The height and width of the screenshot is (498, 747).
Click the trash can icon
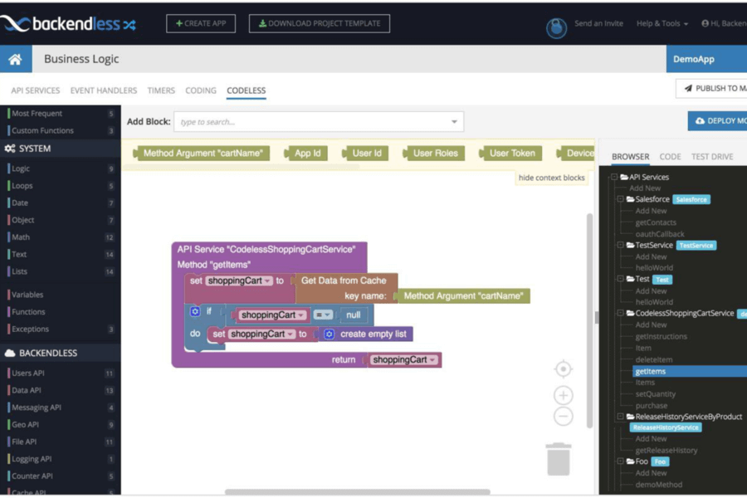point(559,459)
